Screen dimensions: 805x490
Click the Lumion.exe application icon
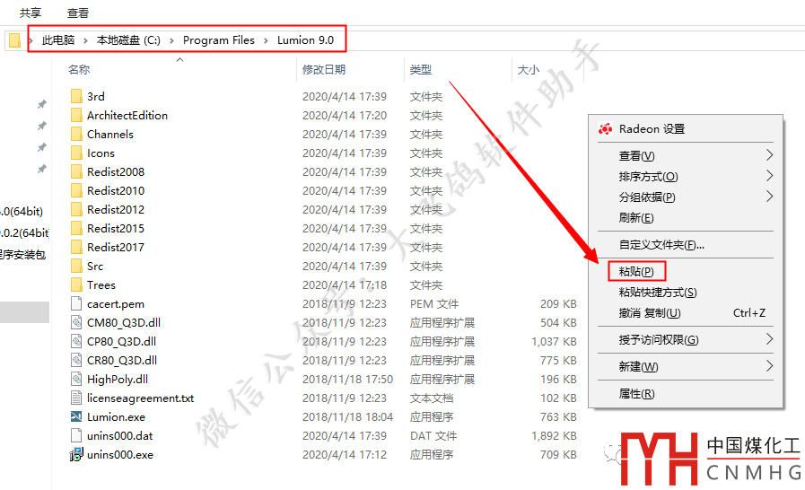(76, 417)
